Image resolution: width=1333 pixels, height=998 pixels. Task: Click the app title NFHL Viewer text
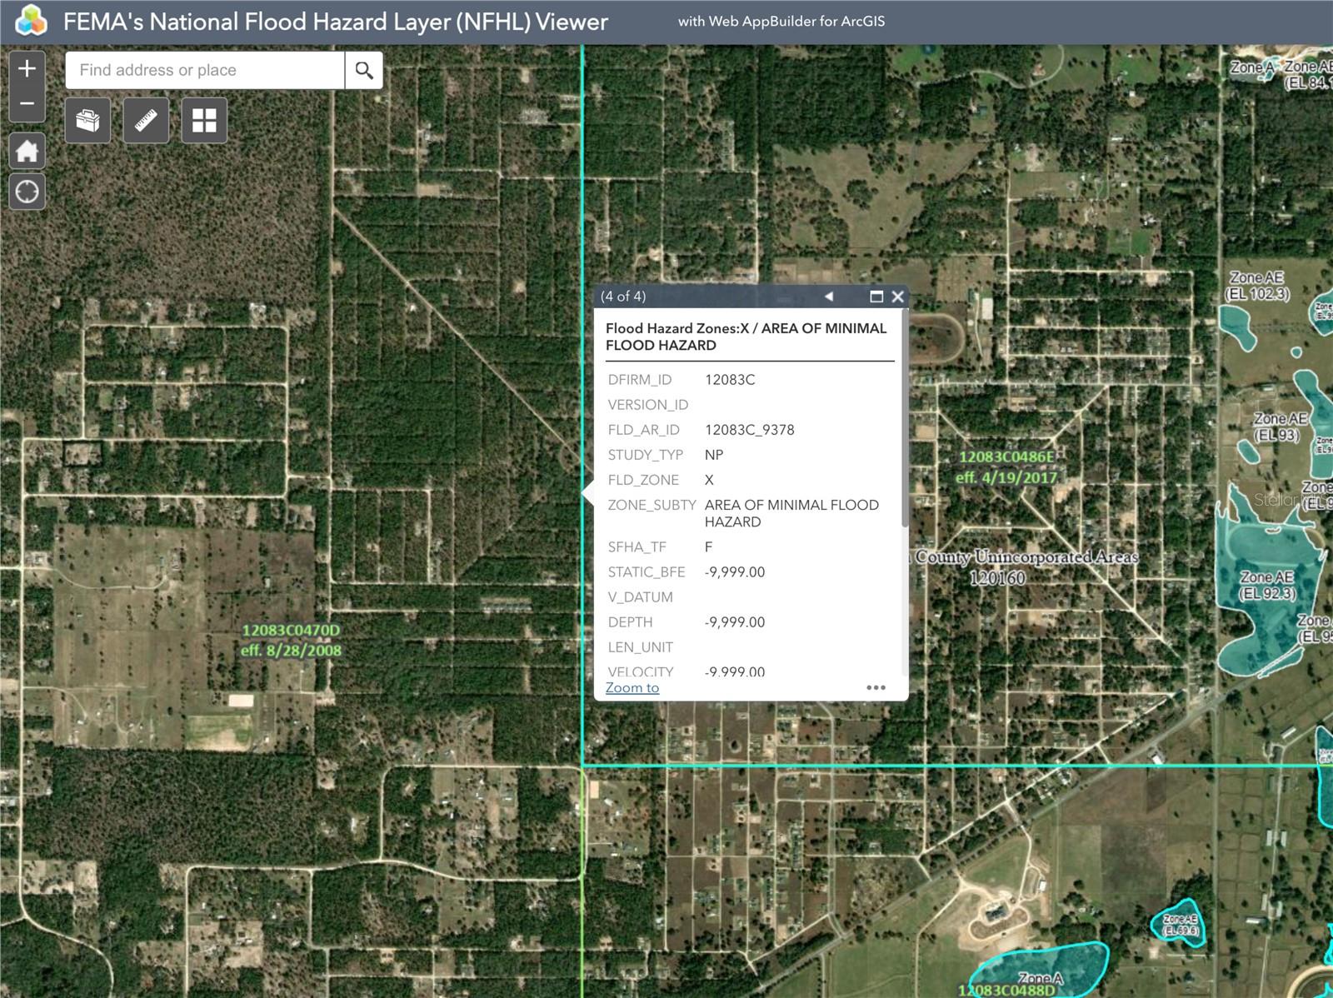click(336, 22)
